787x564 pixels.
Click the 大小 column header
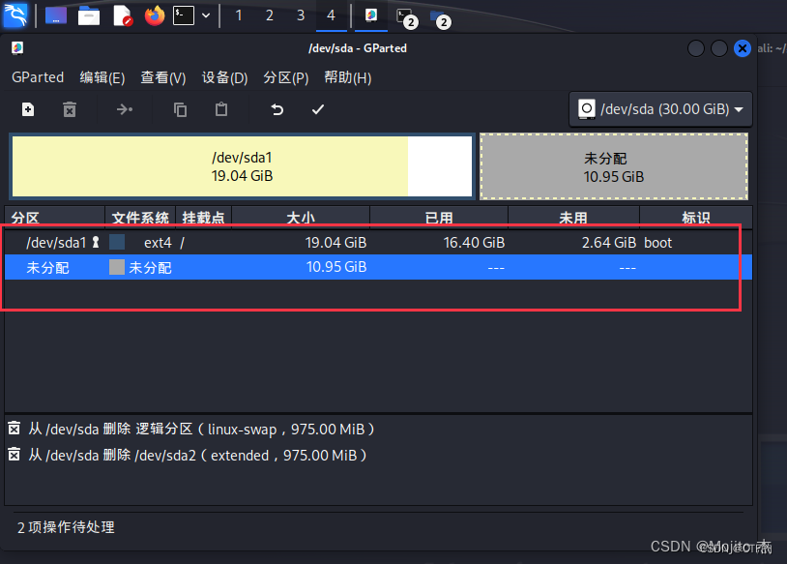coord(301,218)
